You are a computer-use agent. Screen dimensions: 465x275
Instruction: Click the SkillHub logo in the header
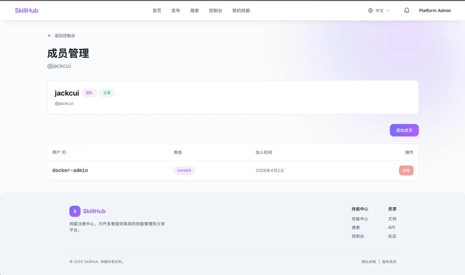click(x=27, y=10)
